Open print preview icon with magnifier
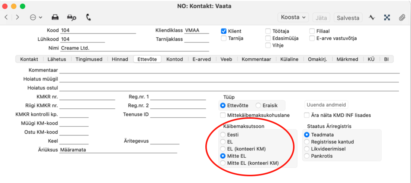This screenshot has height=183, width=411. tap(72, 18)
